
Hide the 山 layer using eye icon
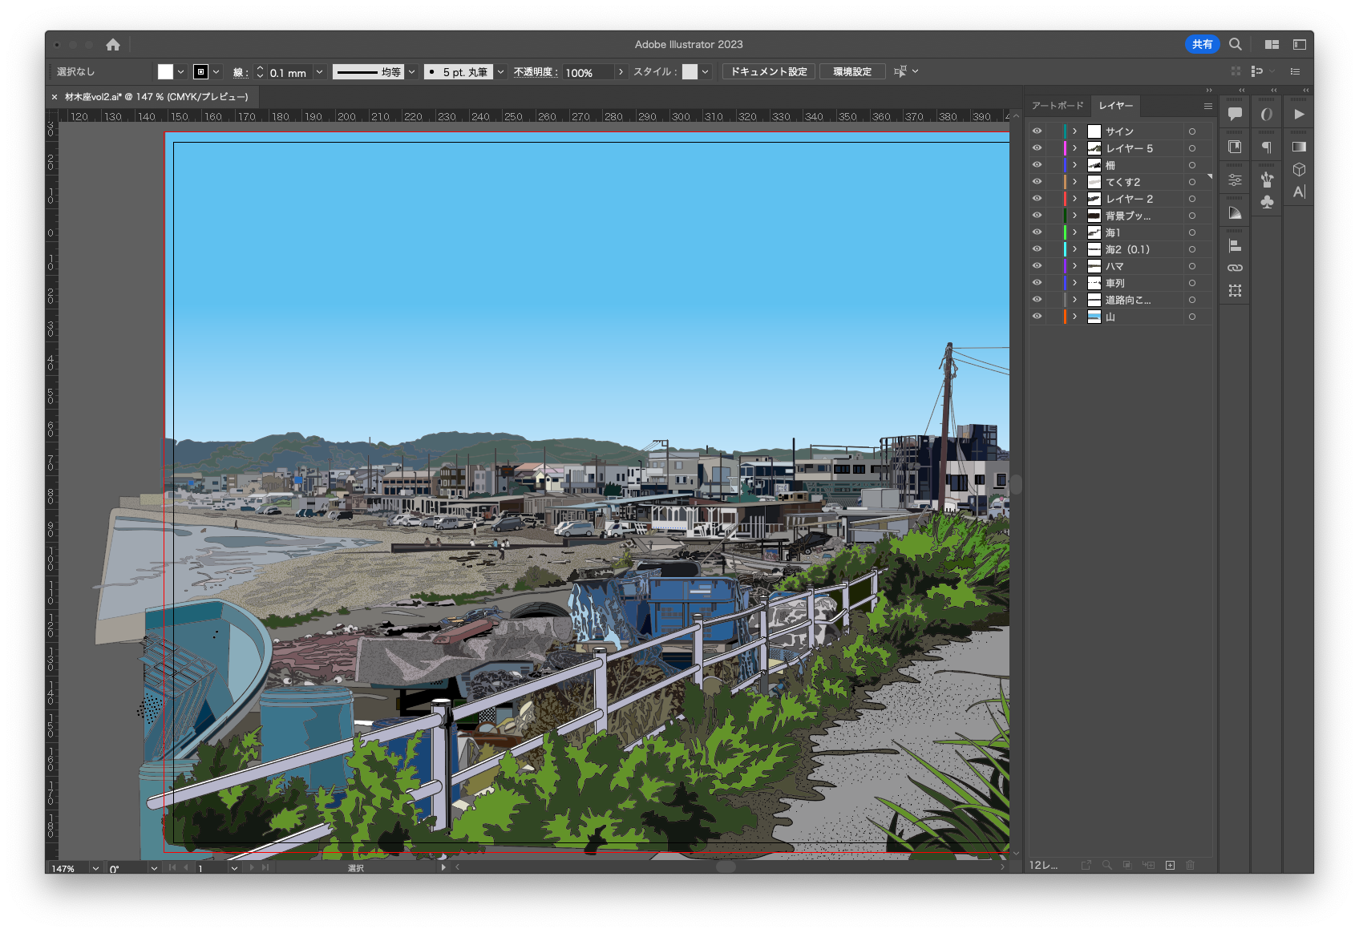click(x=1037, y=316)
